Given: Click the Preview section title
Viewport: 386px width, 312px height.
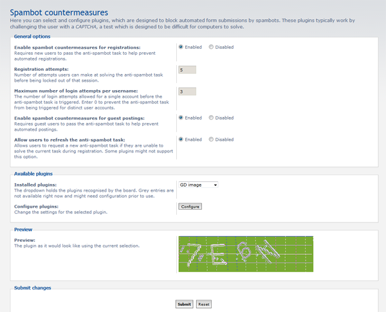Looking at the screenshot, I should tap(23, 230).
